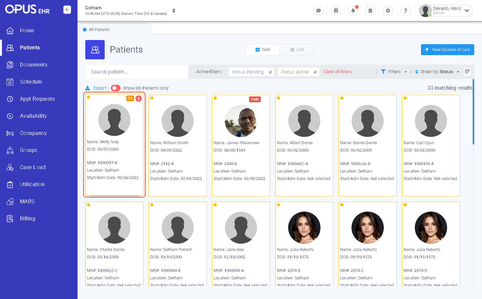Click the Availability sidebar icon
This screenshot has height=299, width=482.
coord(10,116)
